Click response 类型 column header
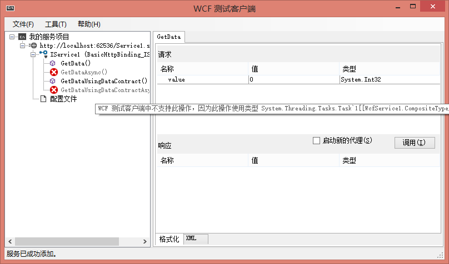Image resolution: width=449 pixels, height=264 pixels. (x=390, y=160)
